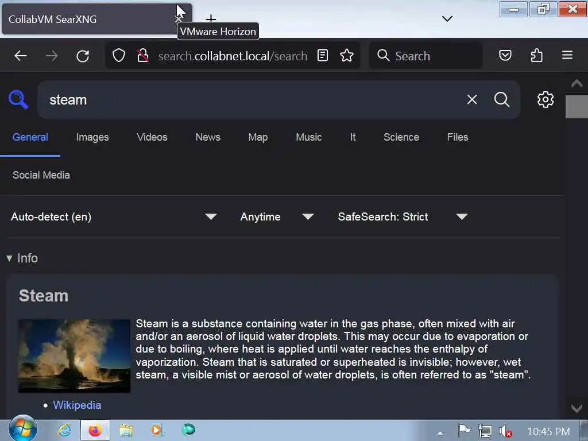Click the magnifier icon in Firefox search box

383,56
